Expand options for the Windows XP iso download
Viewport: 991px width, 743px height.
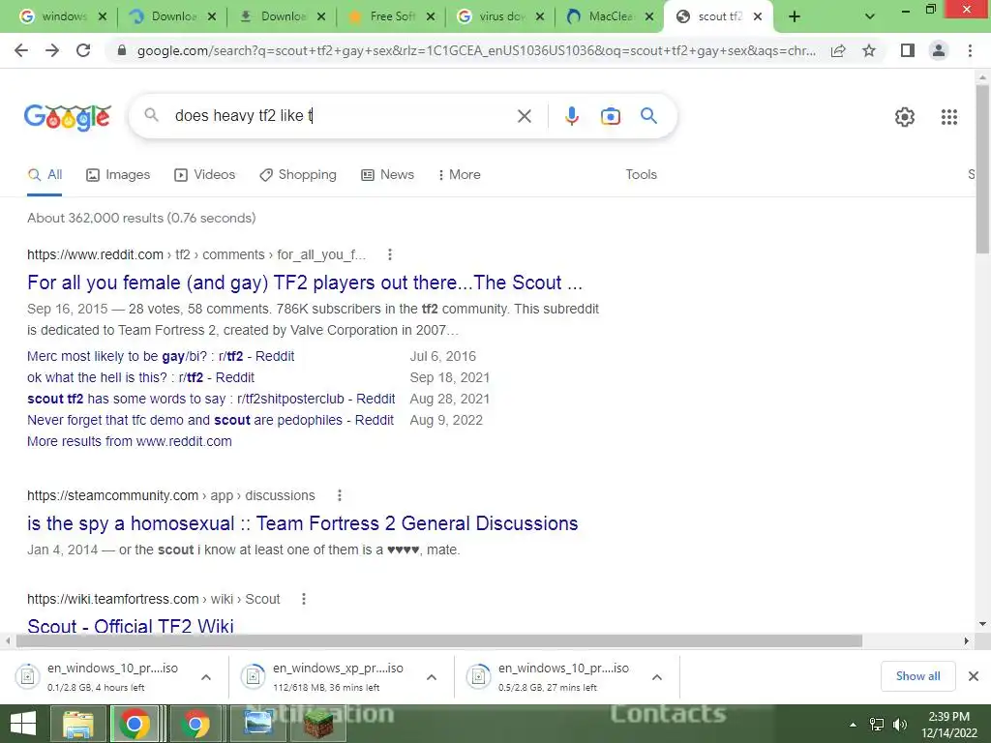pos(431,677)
